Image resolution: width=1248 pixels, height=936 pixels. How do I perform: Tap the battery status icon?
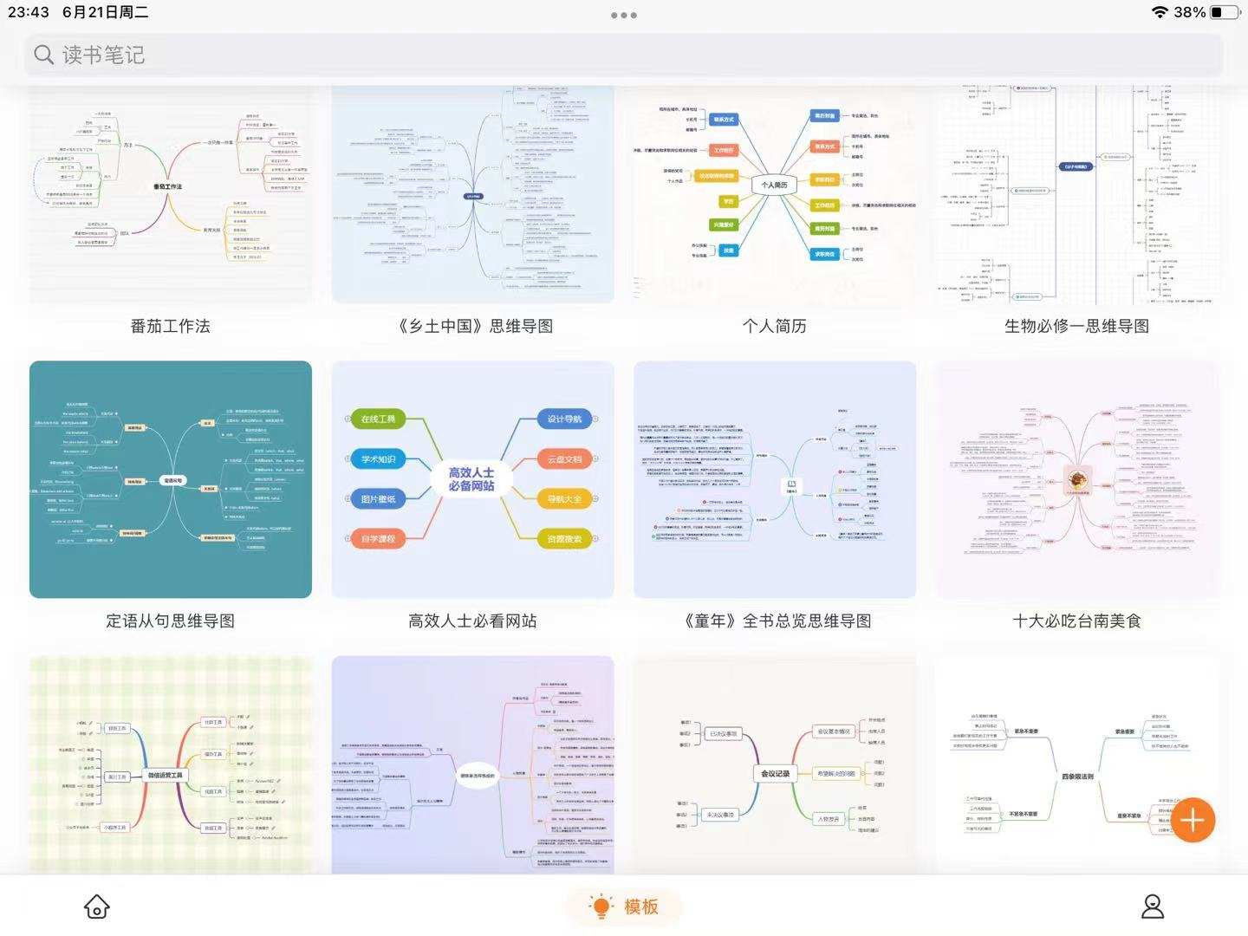(1225, 12)
